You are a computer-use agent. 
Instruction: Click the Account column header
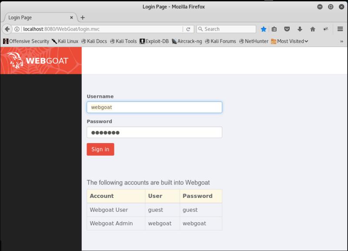(116, 196)
